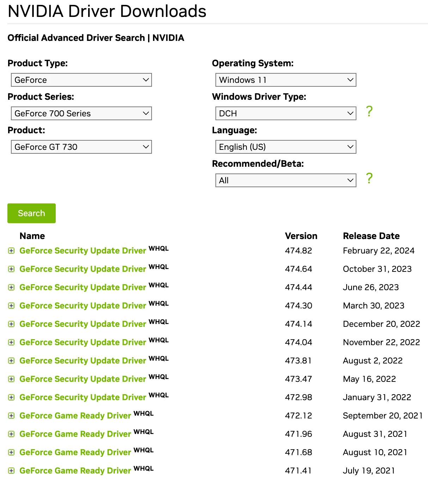Open the Product Type dropdown
This screenshot has width=428, height=483.
coord(81,80)
